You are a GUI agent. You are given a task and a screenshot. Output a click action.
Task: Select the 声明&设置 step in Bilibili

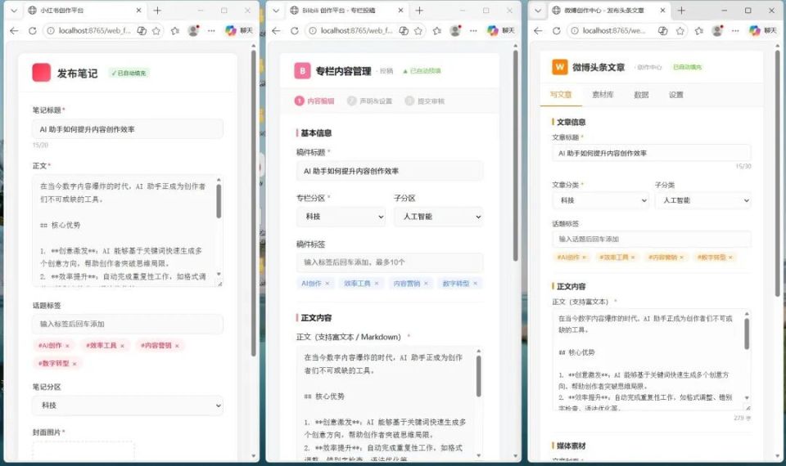pyautogui.click(x=369, y=101)
